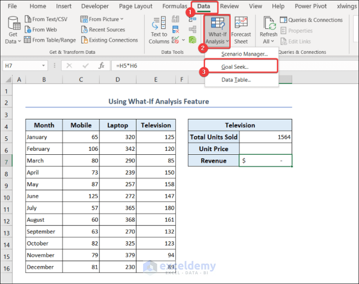Click the From Web icon
The image size is (359, 284).
pyautogui.click(x=28, y=30)
